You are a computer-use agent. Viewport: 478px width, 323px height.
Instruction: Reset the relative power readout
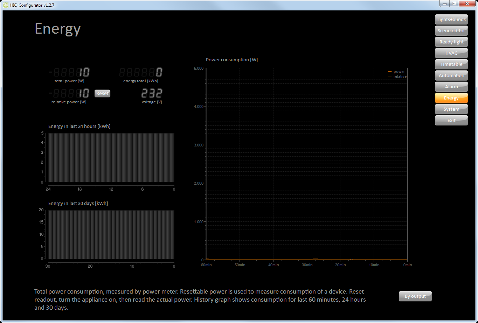coord(102,94)
